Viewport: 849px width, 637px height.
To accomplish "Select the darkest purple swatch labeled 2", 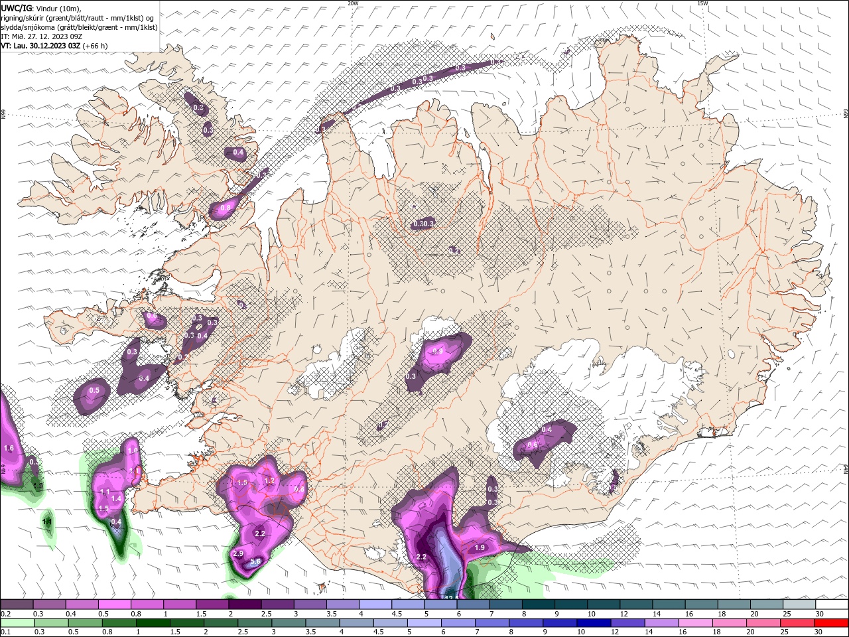I will (x=245, y=604).
